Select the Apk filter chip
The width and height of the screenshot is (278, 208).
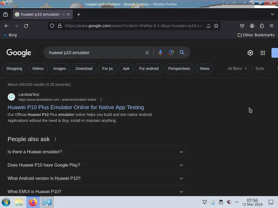pos(126,69)
